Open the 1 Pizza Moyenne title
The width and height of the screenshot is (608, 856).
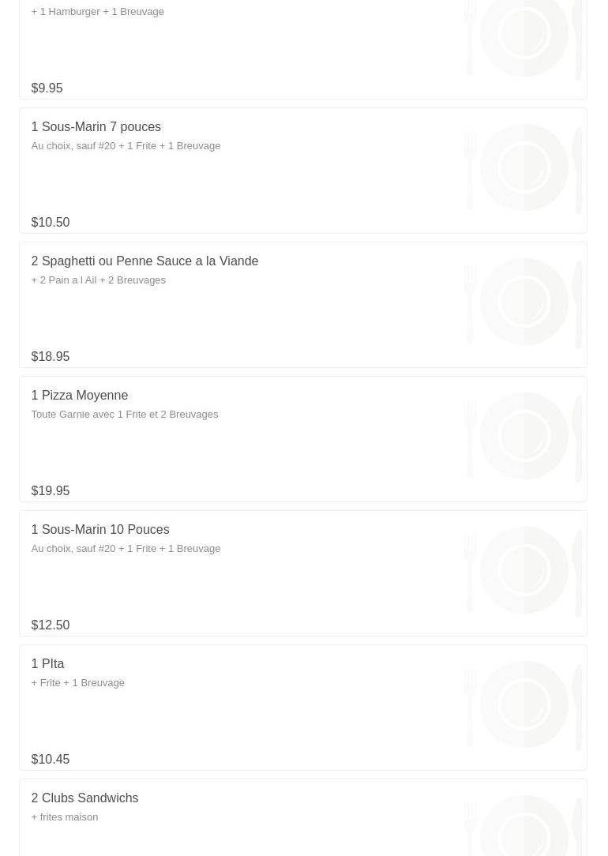coord(79,396)
